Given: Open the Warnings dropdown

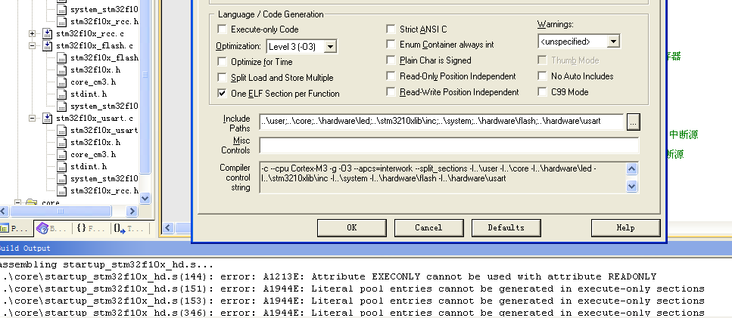Looking at the screenshot, I should (613, 42).
